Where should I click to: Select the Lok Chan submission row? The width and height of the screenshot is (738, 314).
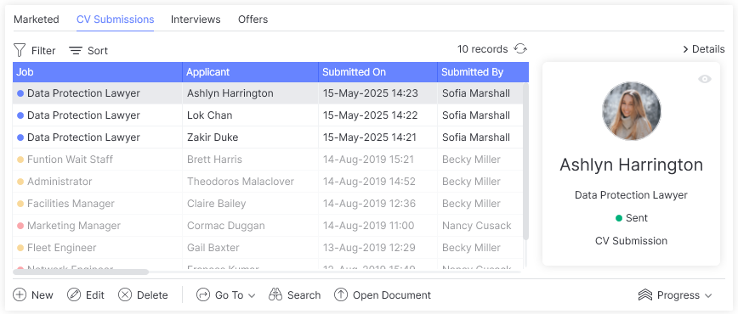point(268,115)
